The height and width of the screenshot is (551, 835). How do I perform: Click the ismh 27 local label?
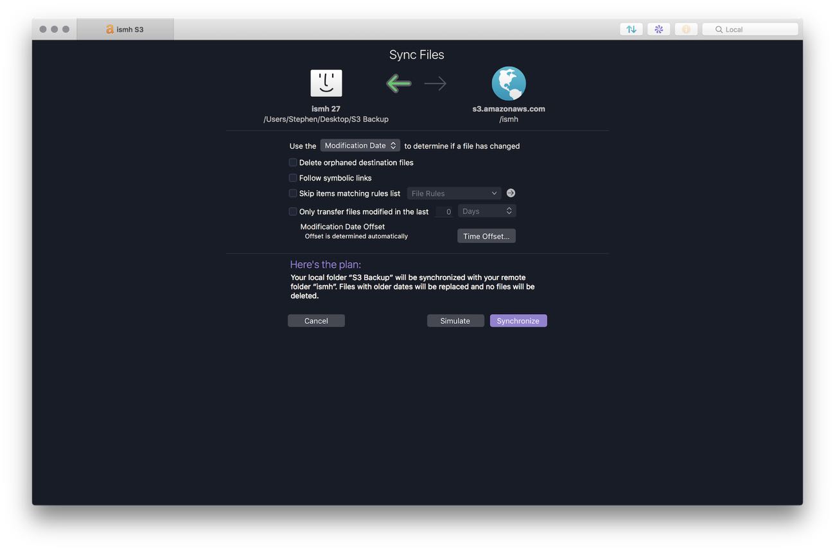coord(326,109)
